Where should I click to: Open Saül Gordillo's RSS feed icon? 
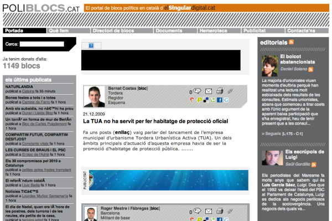(314, 165)
